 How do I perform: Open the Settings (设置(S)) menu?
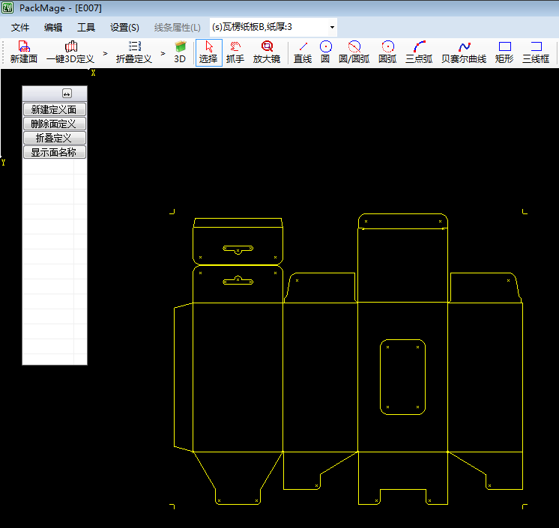(x=124, y=28)
